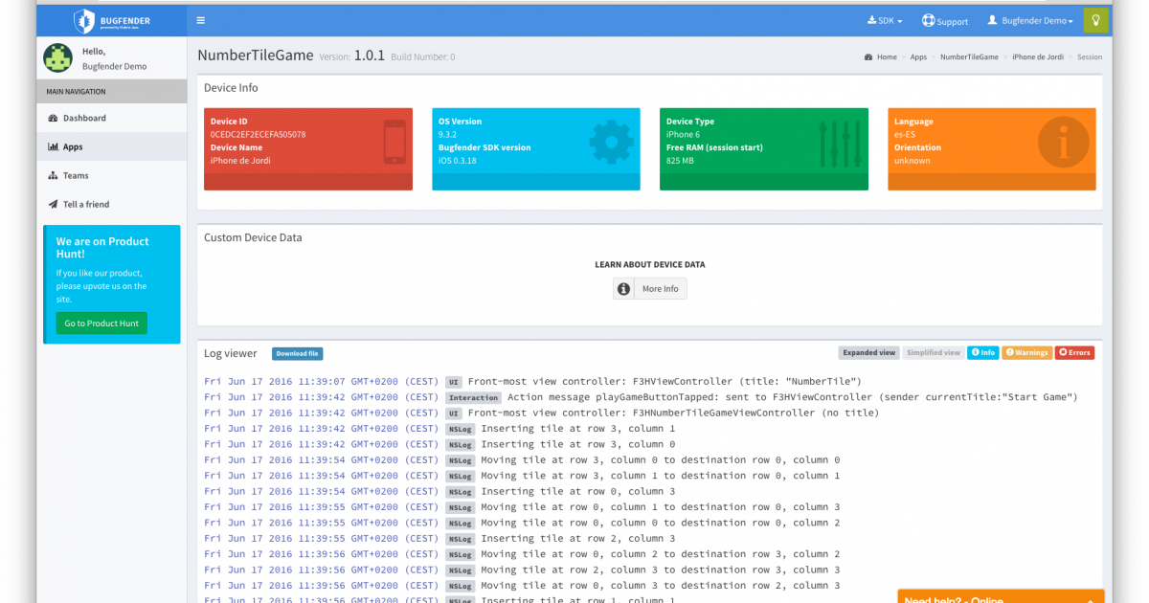Click the 'Inserting tile at row 0, column 3' log
Viewport: 1149px width, 603px height.
tap(578, 492)
